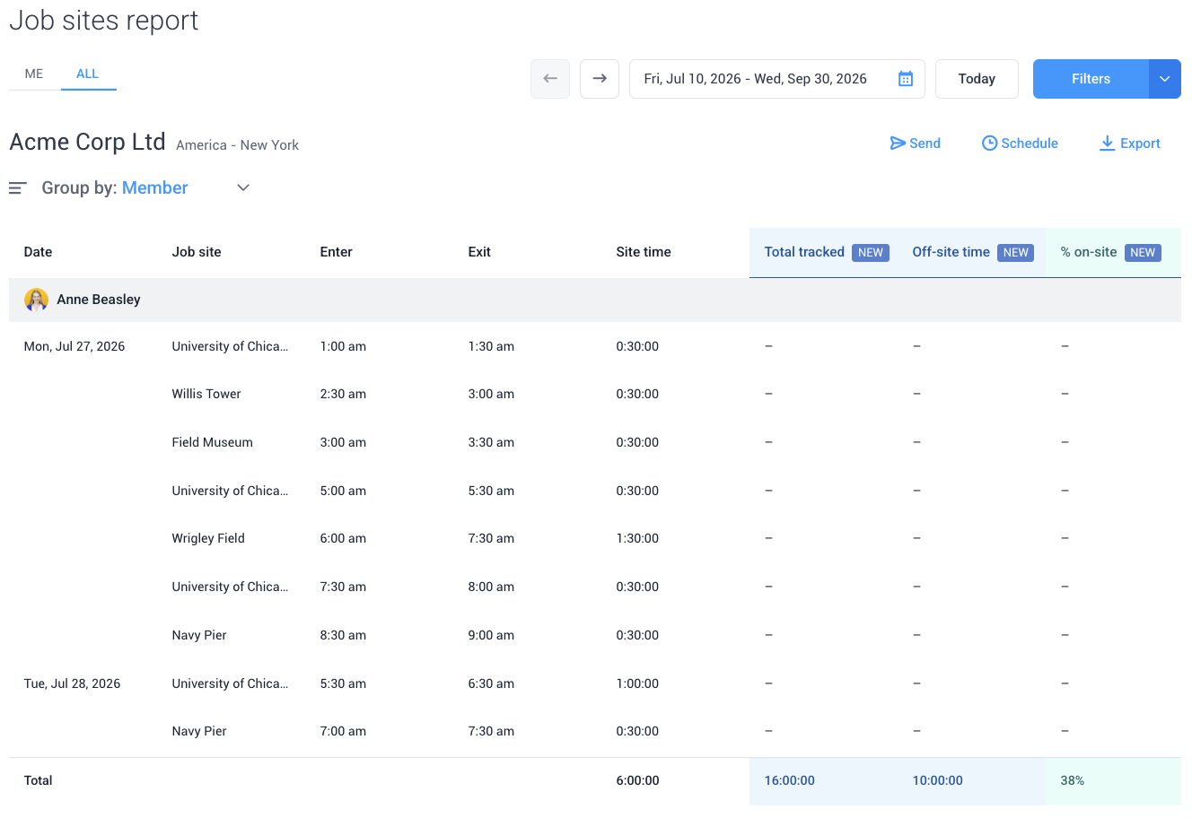The width and height of the screenshot is (1192, 818).
Task: Click the Send link
Action: point(916,144)
